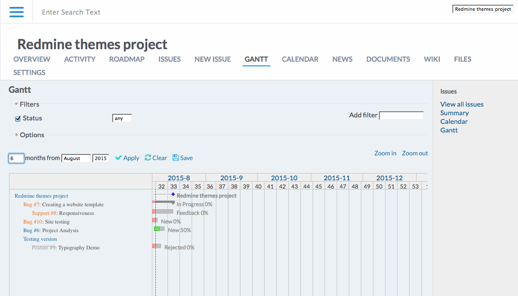Click the blue diamond project milestone marker
Viewport: 518px width, 296px height.
[173, 195]
